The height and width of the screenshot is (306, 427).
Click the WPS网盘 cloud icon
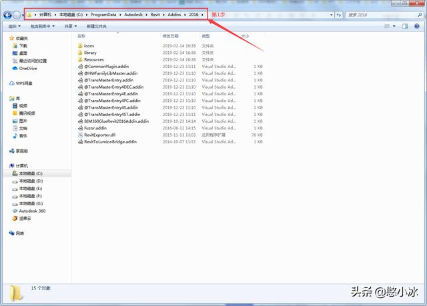point(12,83)
